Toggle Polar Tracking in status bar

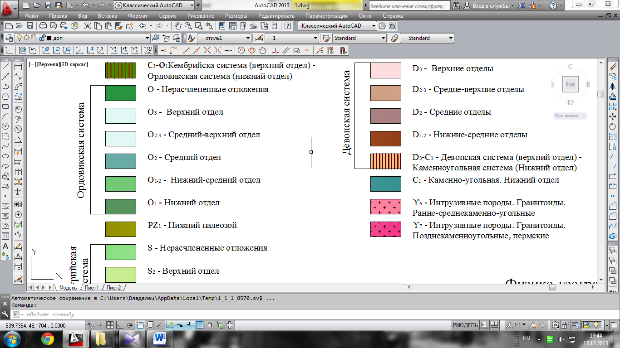coord(129,325)
